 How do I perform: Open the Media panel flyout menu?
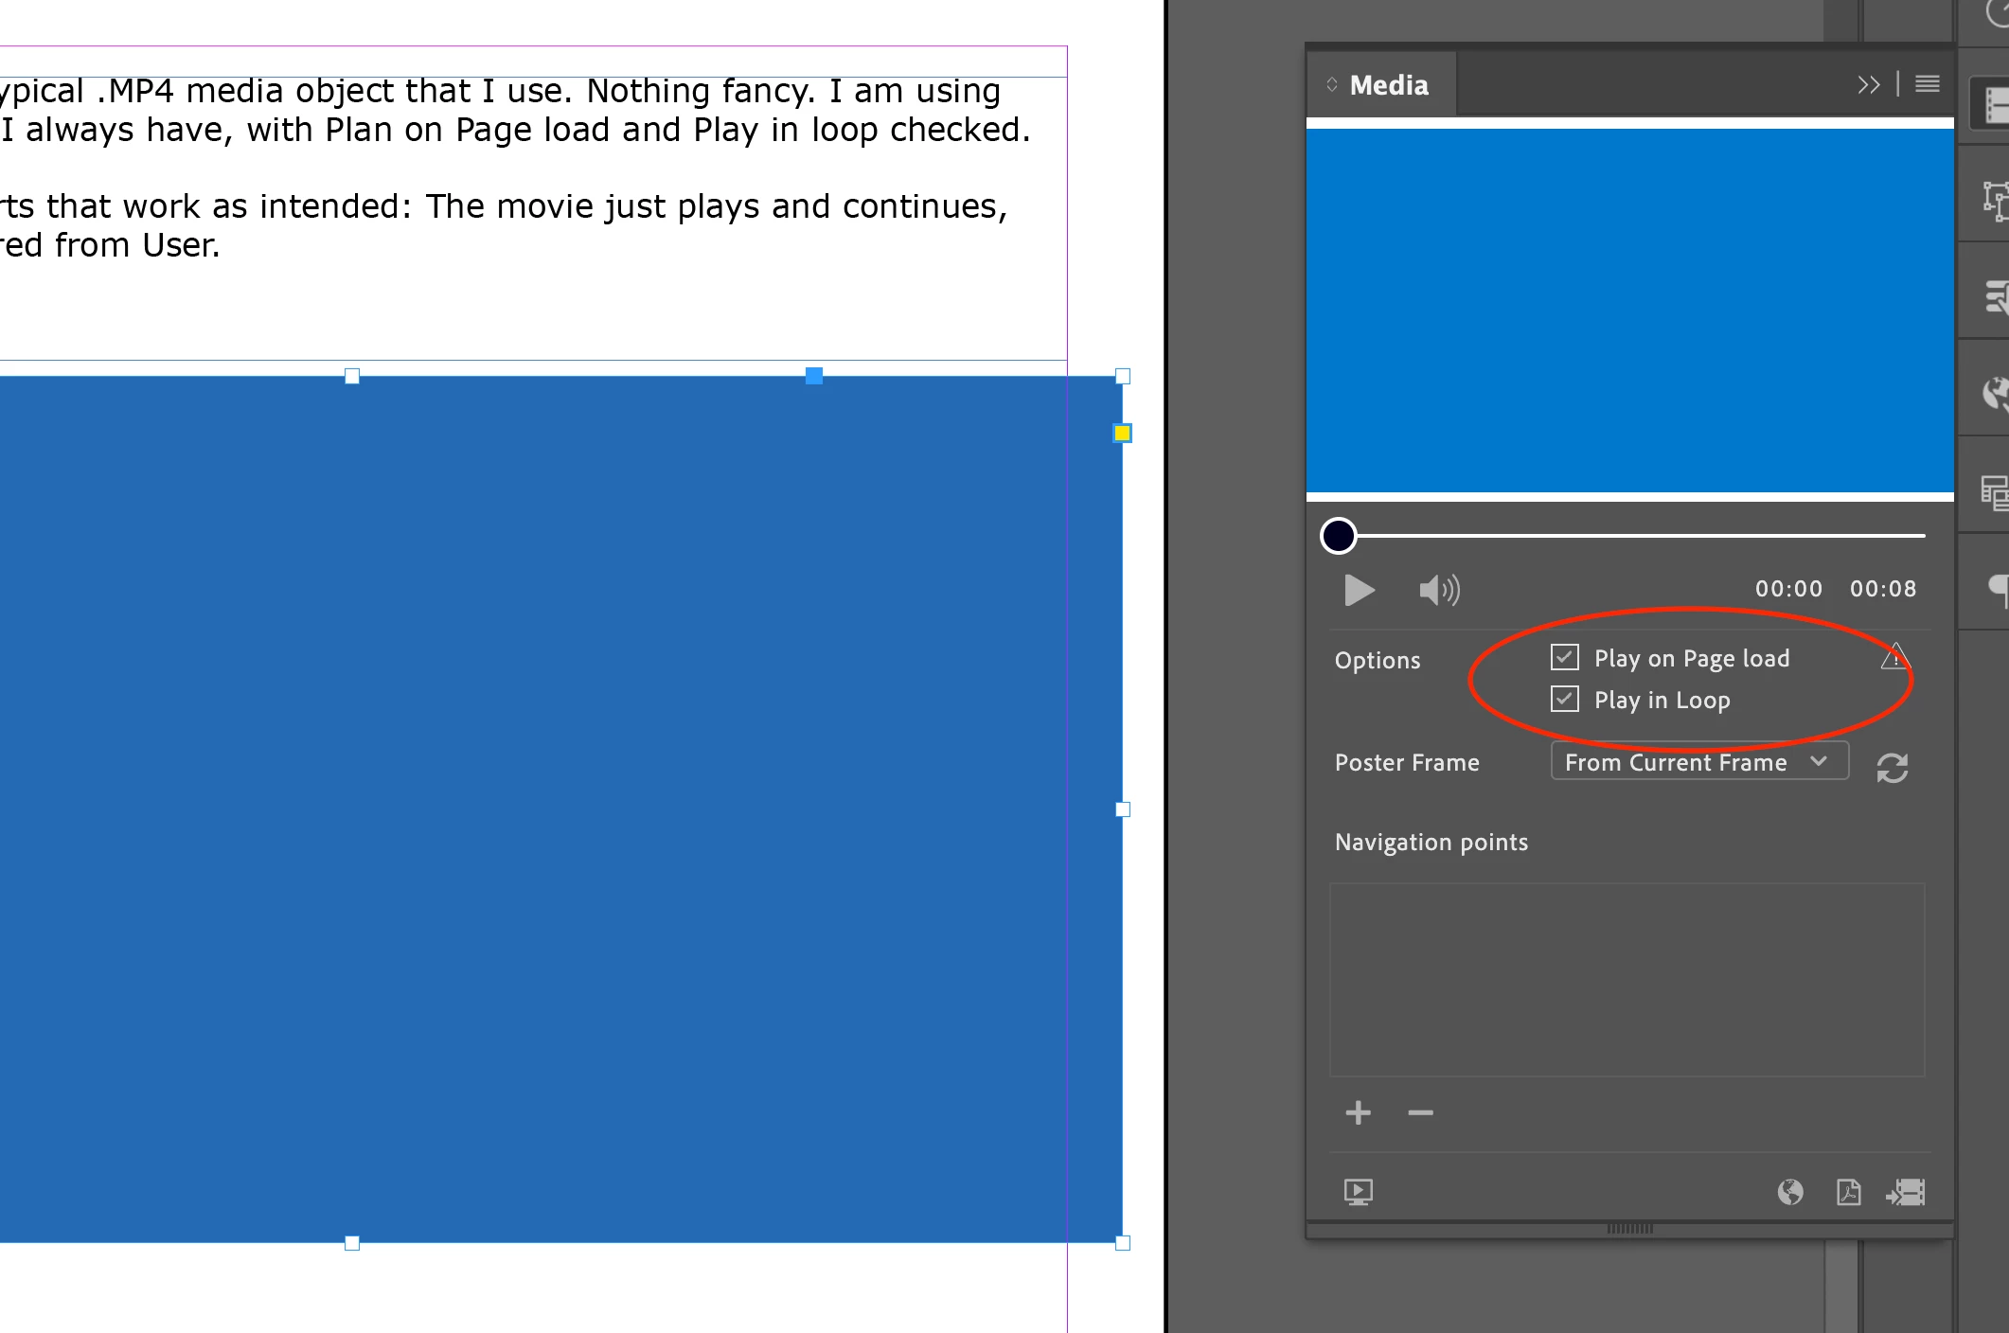click(x=1927, y=84)
